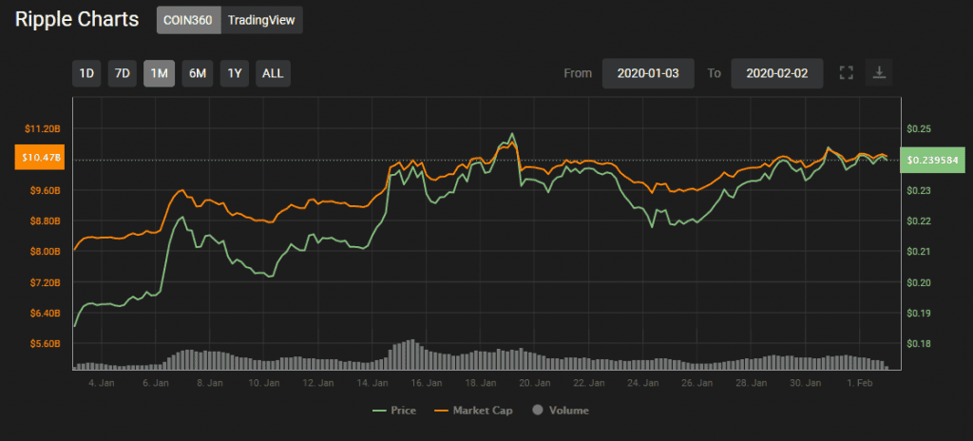The width and height of the screenshot is (973, 441).
Task: Click the Ripple Charts heading
Action: pyautogui.click(x=77, y=19)
